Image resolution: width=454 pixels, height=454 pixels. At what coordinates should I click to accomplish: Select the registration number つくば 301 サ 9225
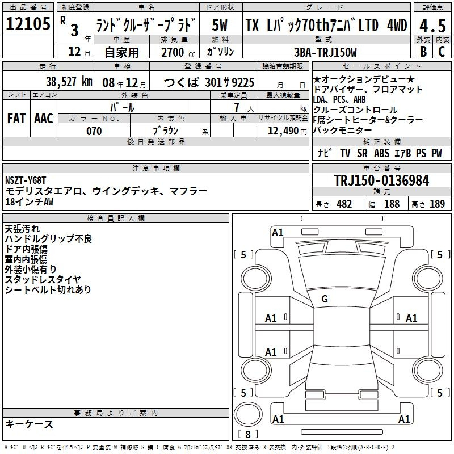[209, 82]
